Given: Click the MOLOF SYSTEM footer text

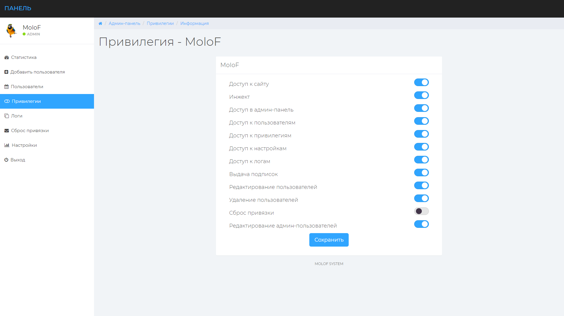Looking at the screenshot, I should (329, 264).
